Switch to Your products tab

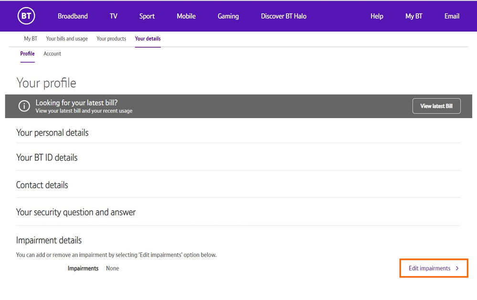coord(111,39)
